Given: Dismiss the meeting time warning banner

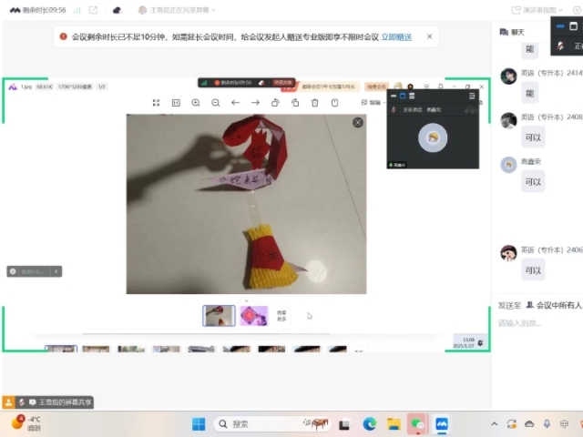Looking at the screenshot, I should (x=429, y=36).
